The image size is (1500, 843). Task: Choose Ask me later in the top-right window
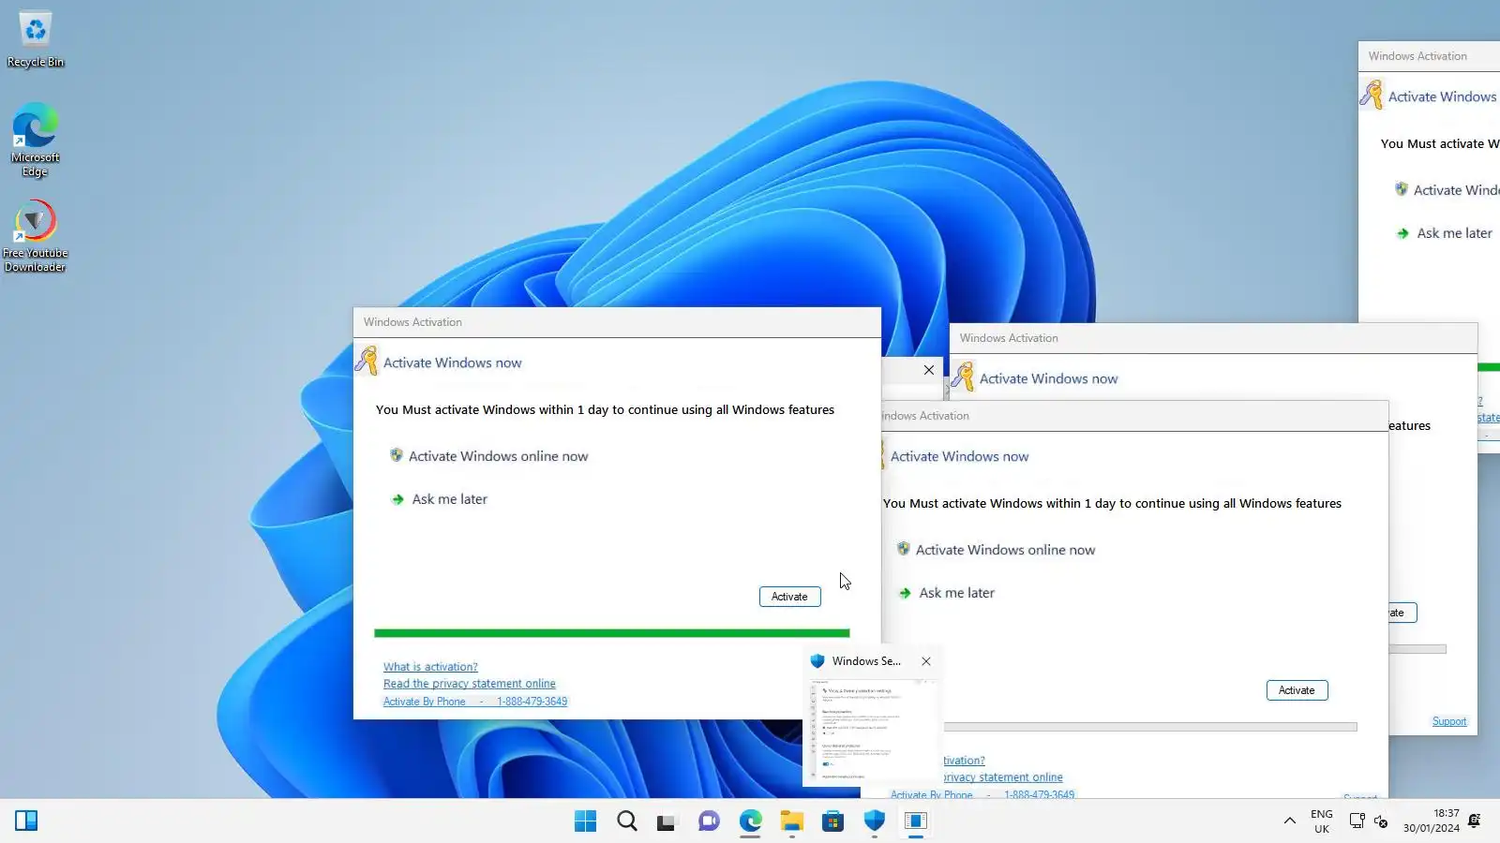click(x=1445, y=233)
